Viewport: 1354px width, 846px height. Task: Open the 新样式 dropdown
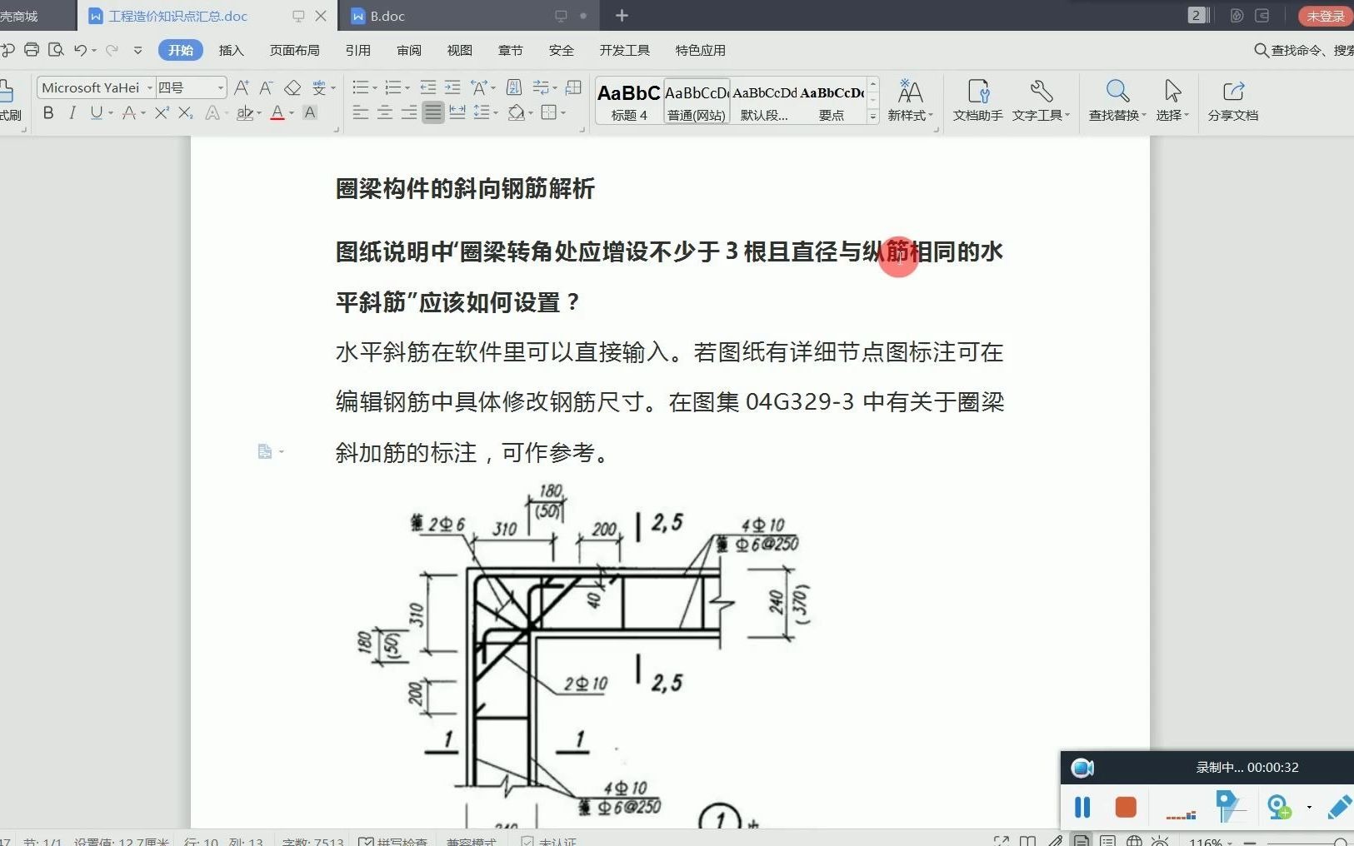[910, 115]
